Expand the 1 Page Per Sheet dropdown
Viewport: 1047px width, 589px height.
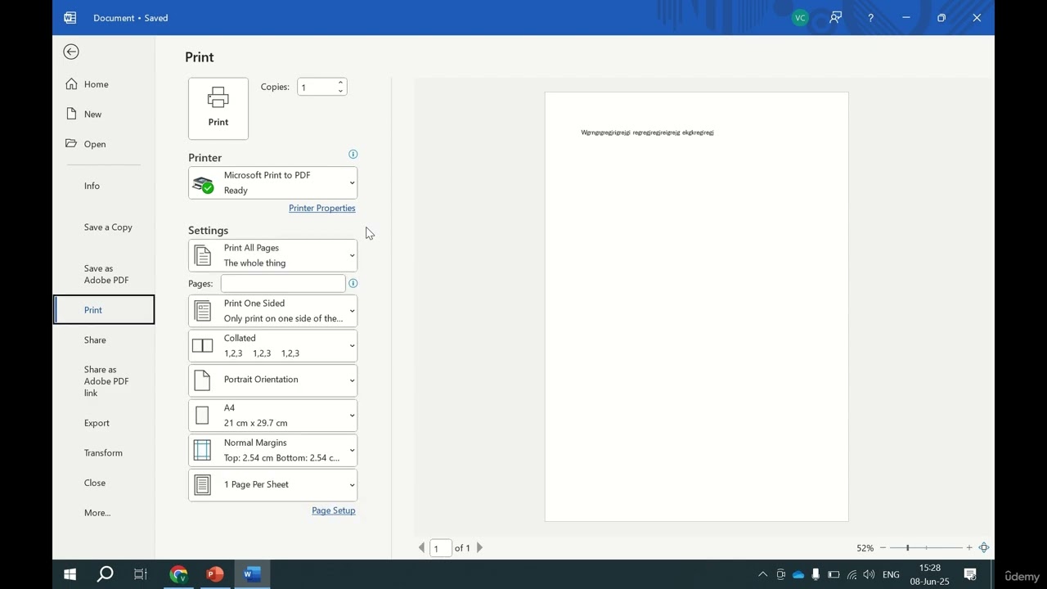[272, 484]
